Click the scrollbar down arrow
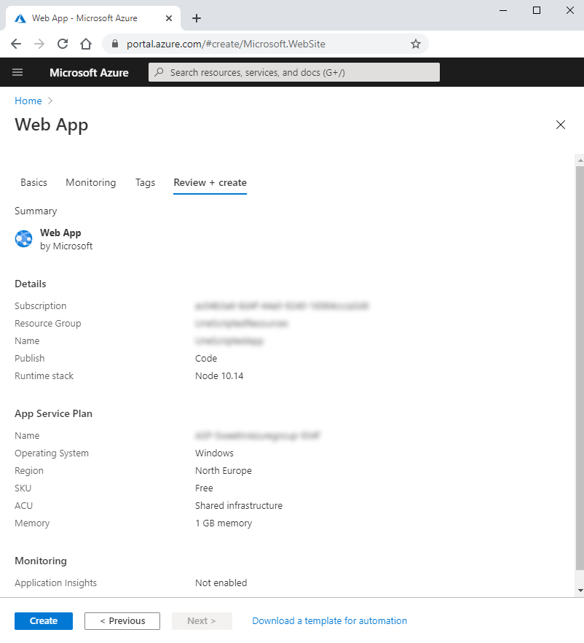The height and width of the screenshot is (643, 584). pos(580,591)
